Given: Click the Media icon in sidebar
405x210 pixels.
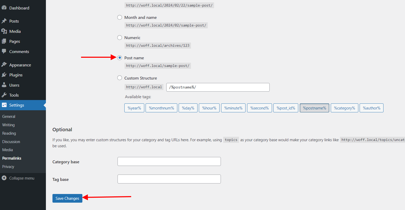Looking at the screenshot, I should click(x=4, y=31).
